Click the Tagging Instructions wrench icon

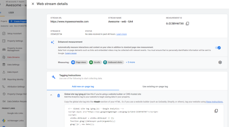54,77
